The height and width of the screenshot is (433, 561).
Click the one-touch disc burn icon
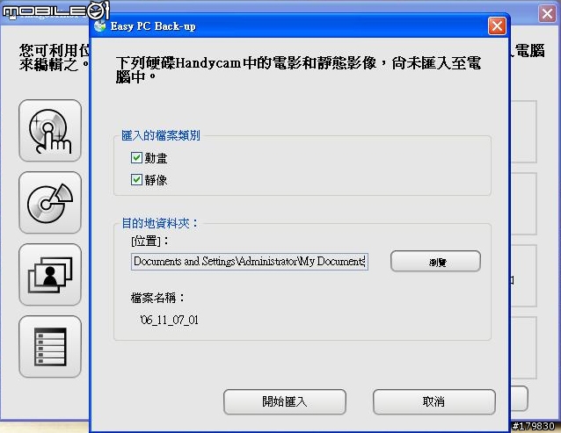coord(50,131)
